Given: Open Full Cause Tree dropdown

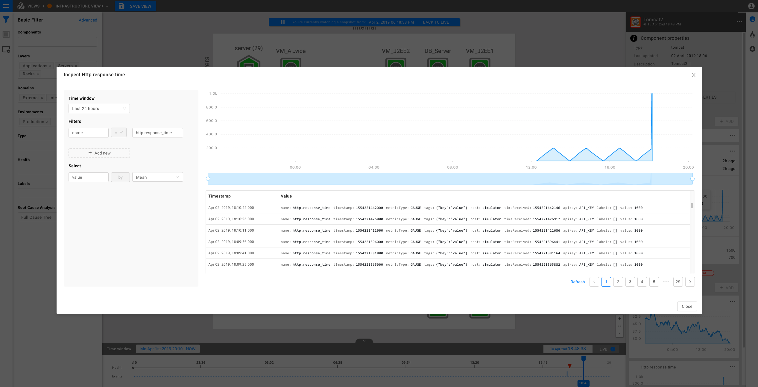Looking at the screenshot, I should [x=37, y=217].
